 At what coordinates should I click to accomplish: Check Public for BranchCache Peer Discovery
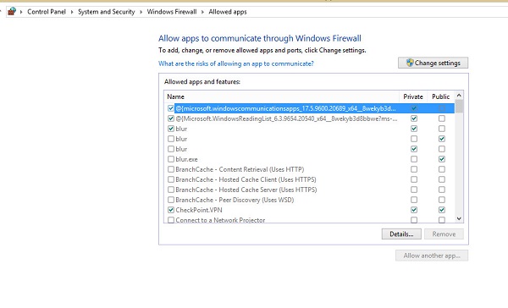tap(442, 200)
